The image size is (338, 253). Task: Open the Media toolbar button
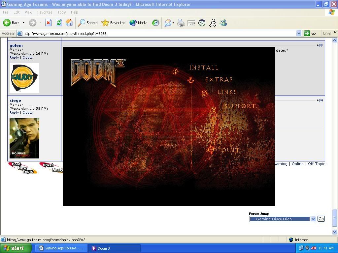click(138, 23)
